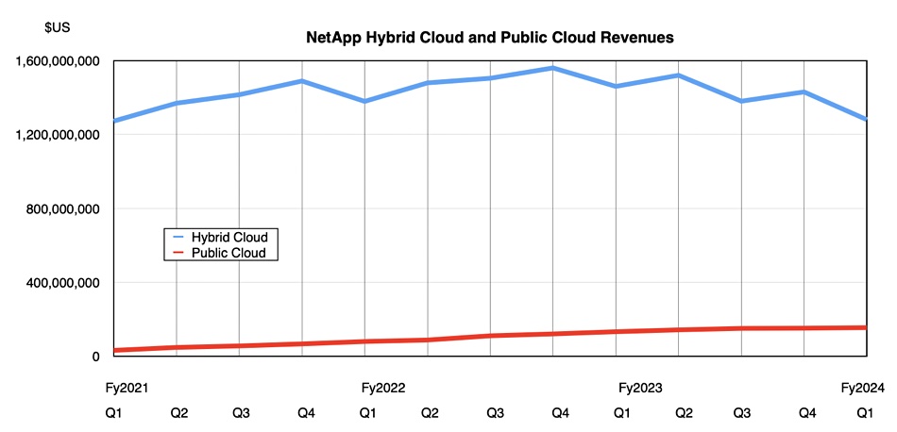Click the Q3 label before Fy2022
Viewport: 897px width, 432px height.
click(241, 412)
